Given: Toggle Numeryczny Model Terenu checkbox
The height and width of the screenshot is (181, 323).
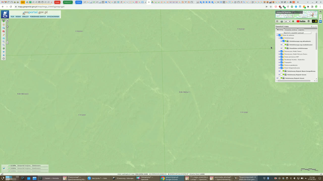Looking at the screenshot, I should [281, 51].
